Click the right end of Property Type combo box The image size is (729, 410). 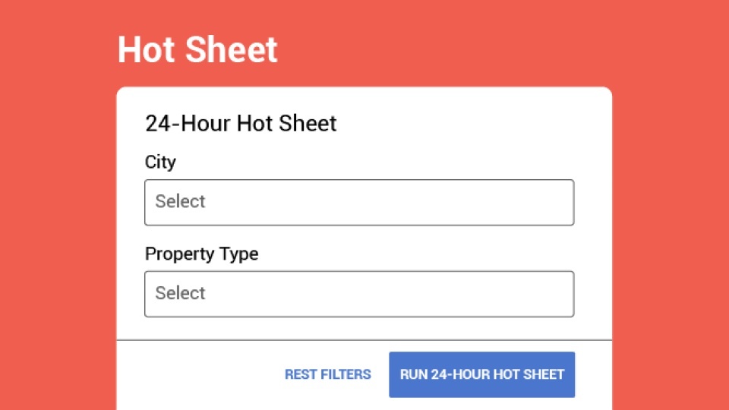[558, 294]
